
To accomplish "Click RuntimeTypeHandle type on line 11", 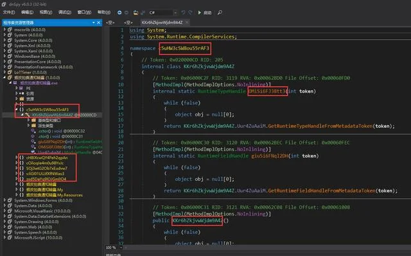I will [x=222, y=91].
